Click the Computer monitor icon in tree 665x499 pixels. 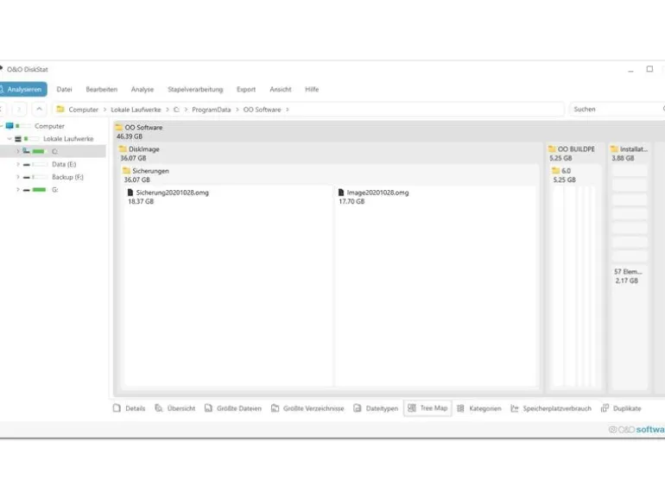(9, 126)
